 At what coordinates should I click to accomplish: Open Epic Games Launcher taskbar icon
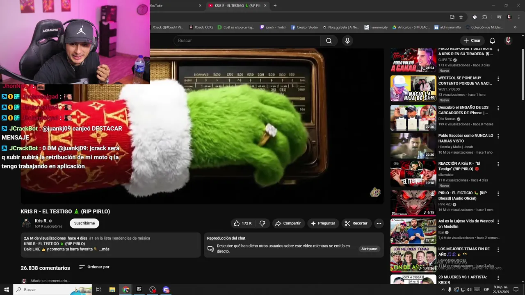tap(139, 290)
